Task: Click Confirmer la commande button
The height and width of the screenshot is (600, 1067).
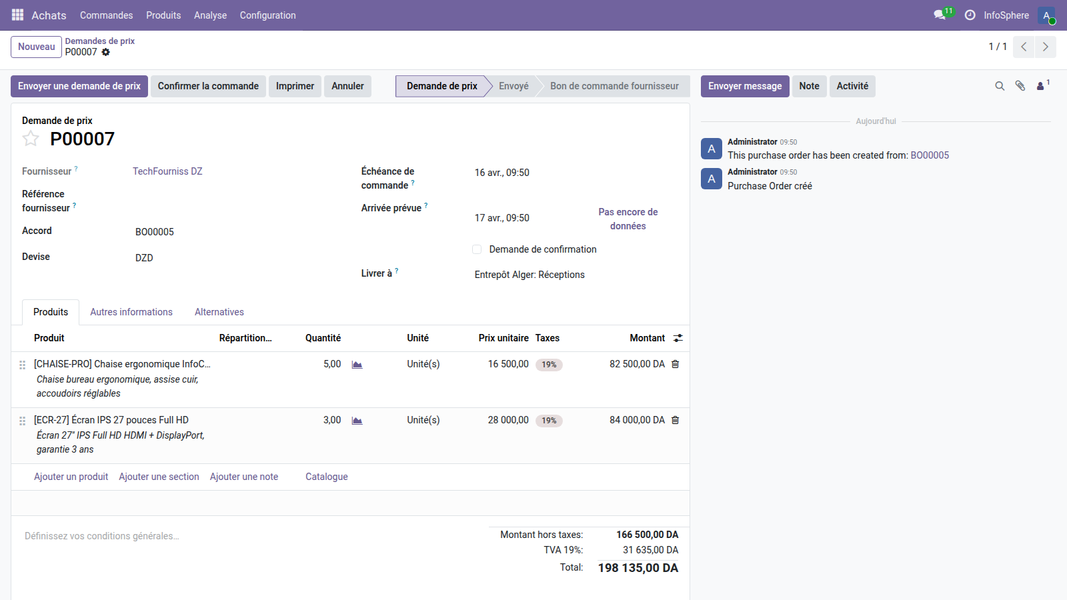Action: click(x=208, y=86)
